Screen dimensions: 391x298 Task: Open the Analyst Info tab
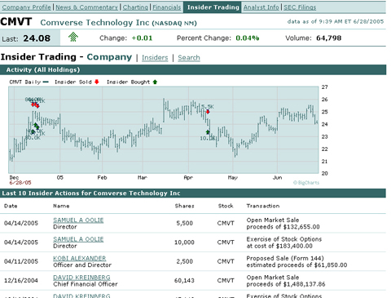[x=261, y=7]
